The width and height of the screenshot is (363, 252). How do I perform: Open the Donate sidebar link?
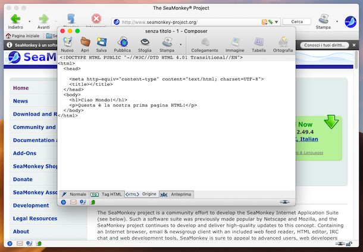pos(23,179)
